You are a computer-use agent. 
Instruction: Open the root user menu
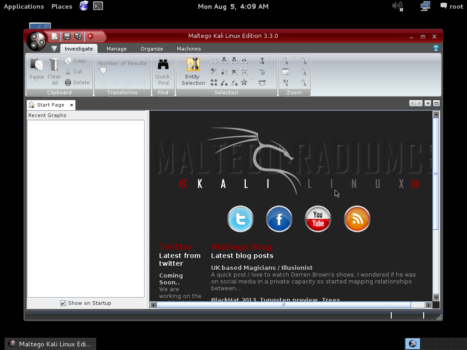point(452,6)
